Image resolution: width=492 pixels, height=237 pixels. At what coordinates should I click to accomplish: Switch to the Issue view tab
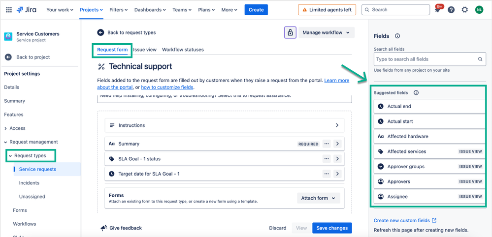(145, 50)
